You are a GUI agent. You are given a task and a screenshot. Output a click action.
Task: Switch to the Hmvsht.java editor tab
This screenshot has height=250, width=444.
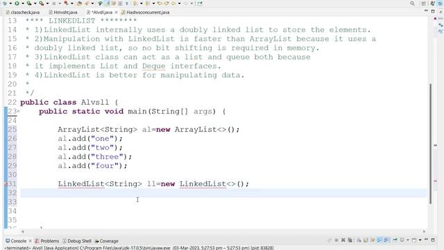pyautogui.click(x=63, y=12)
